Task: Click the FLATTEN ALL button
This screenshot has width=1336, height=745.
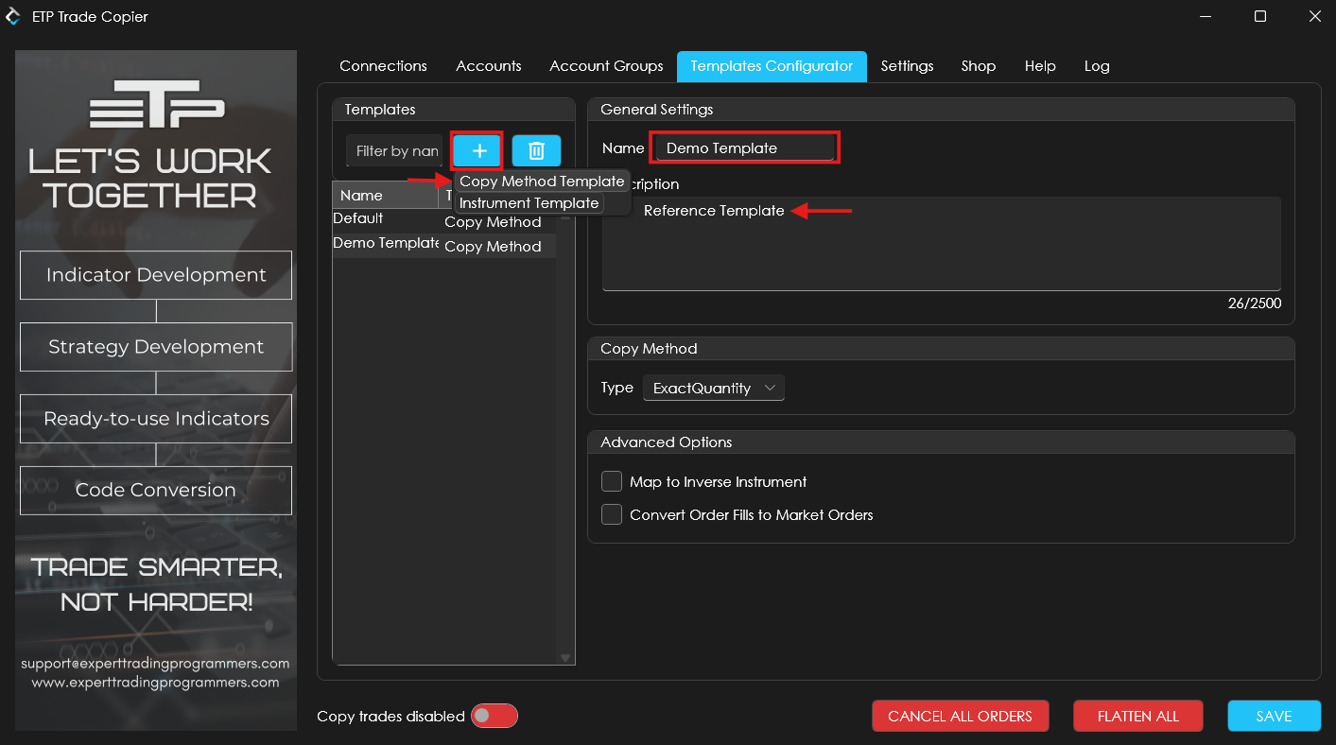Action: (x=1137, y=716)
